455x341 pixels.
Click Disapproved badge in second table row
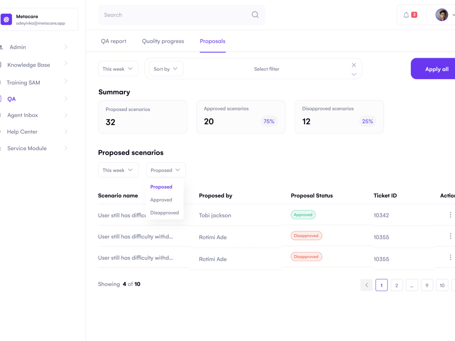click(x=306, y=236)
